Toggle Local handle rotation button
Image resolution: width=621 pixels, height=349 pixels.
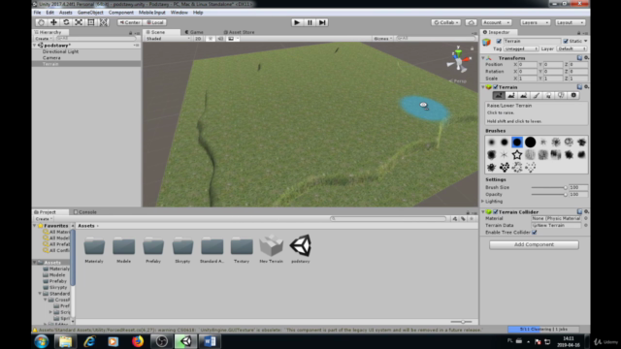point(155,22)
